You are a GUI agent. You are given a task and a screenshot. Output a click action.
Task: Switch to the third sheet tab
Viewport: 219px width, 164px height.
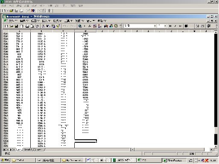coord(39,150)
